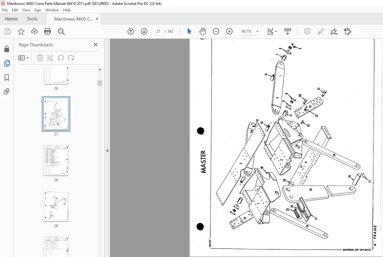Click the thumbnails panel scrollbar handle

coord(100,83)
